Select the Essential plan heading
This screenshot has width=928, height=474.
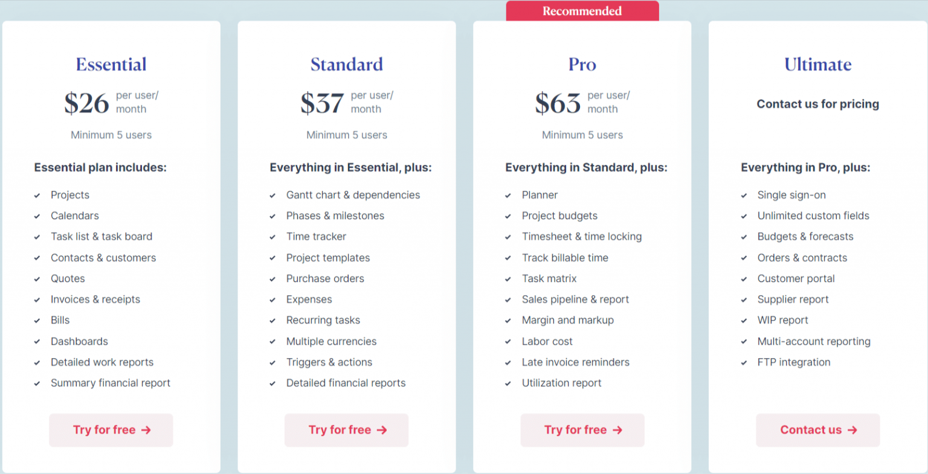click(111, 64)
